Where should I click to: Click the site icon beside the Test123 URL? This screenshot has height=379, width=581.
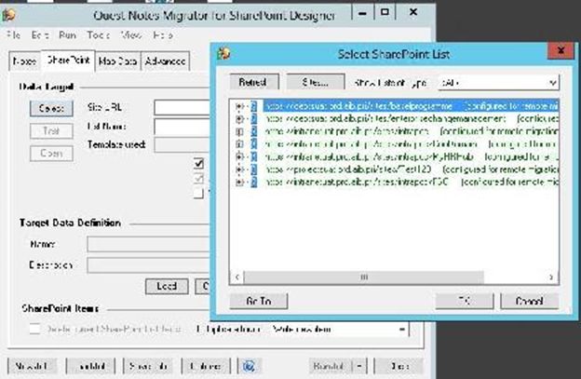click(x=254, y=169)
